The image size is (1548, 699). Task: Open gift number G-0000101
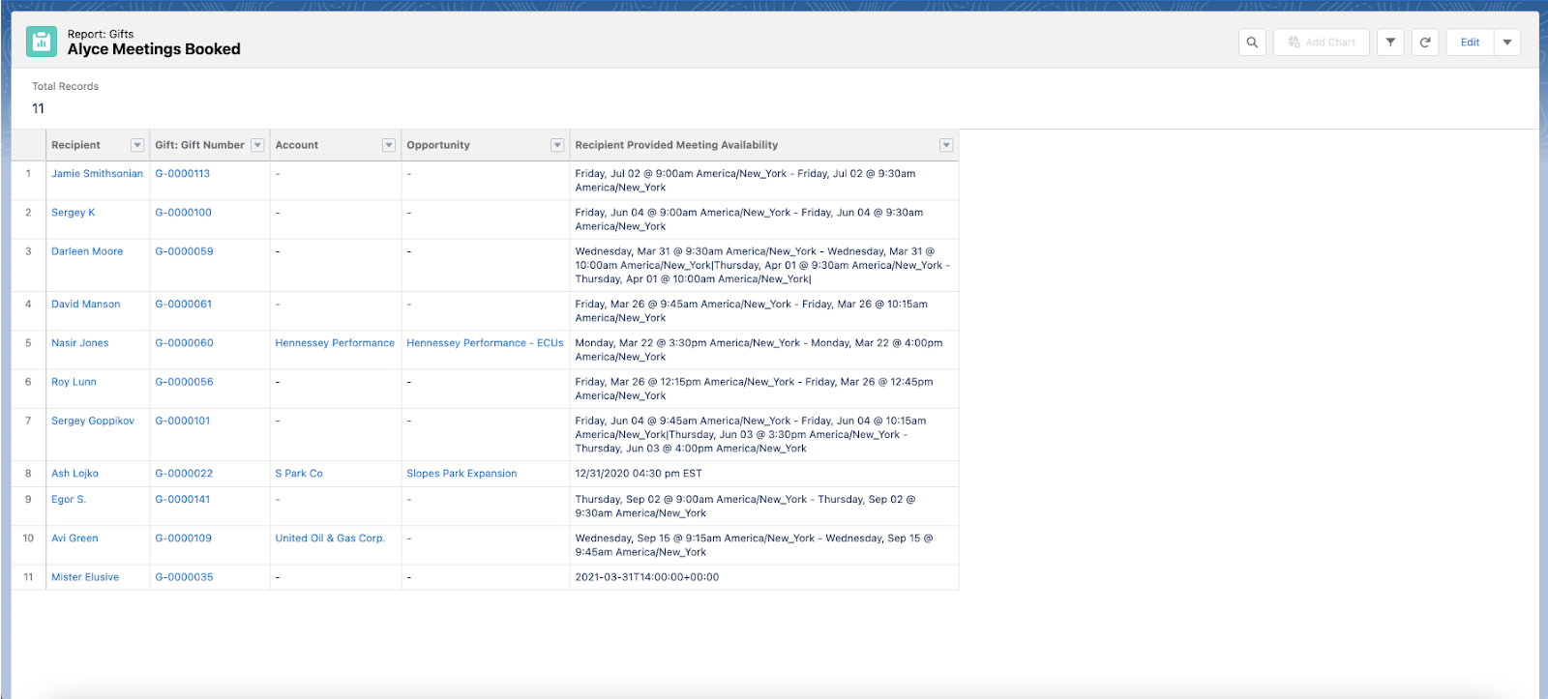click(x=183, y=421)
